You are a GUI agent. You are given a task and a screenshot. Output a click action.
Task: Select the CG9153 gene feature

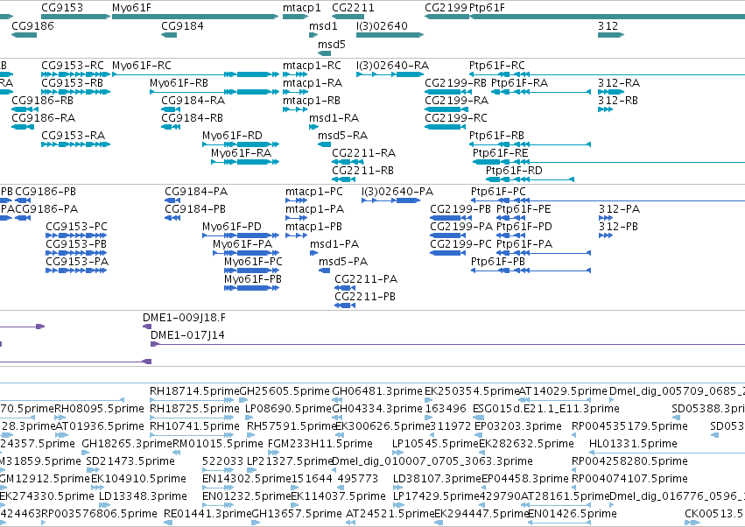[x=76, y=17]
